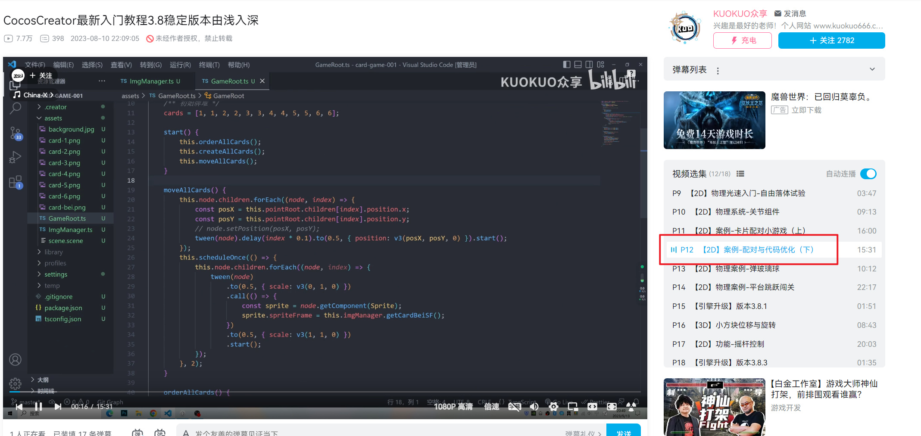Click the 发消息 envelope icon
Screen dimensions: 921x436
[778, 13]
